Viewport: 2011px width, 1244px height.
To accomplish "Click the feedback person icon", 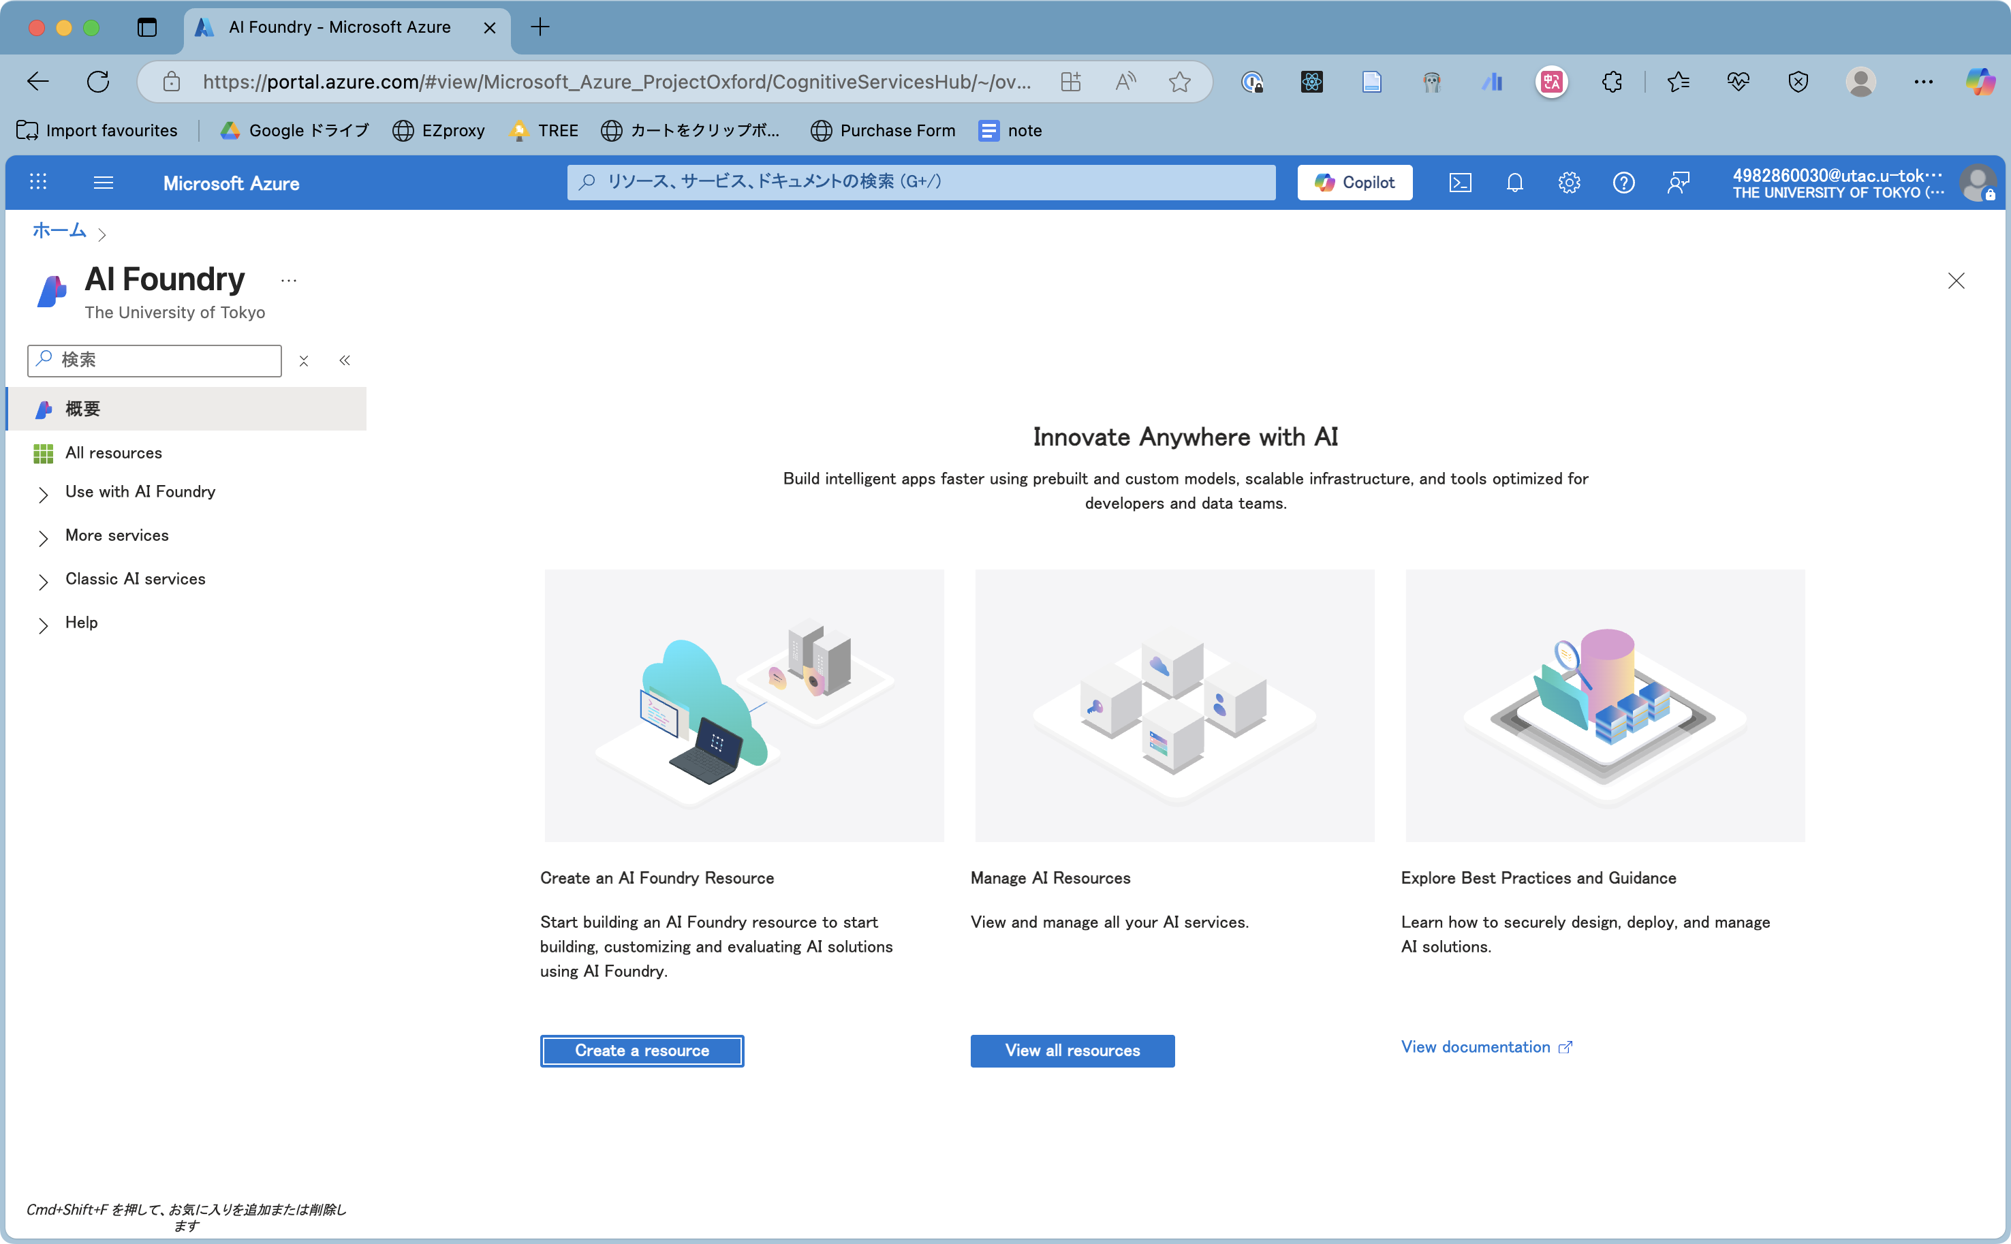I will pyautogui.click(x=1678, y=183).
